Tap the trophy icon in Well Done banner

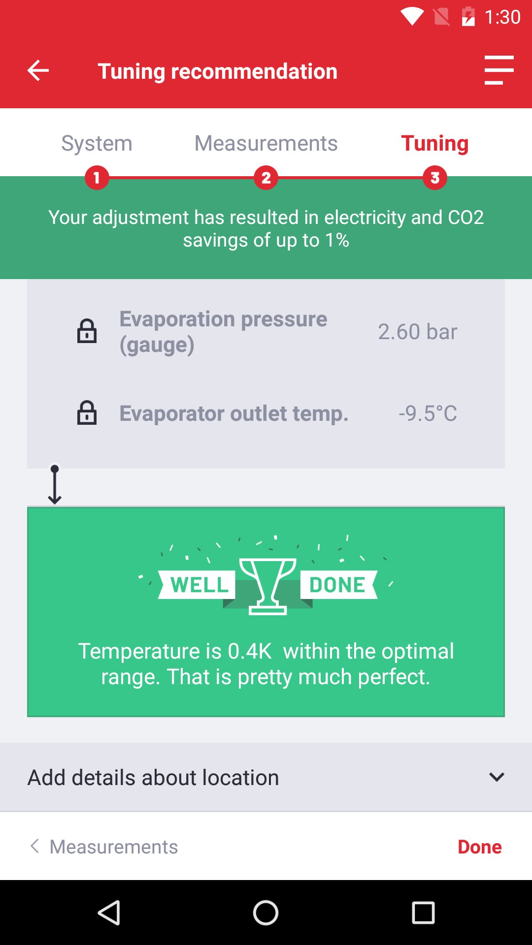pos(267,586)
